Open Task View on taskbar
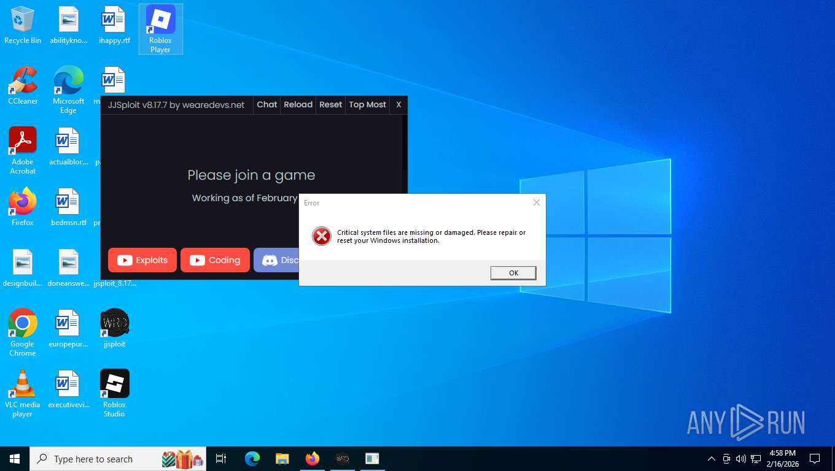The height and width of the screenshot is (471, 835). tap(221, 459)
